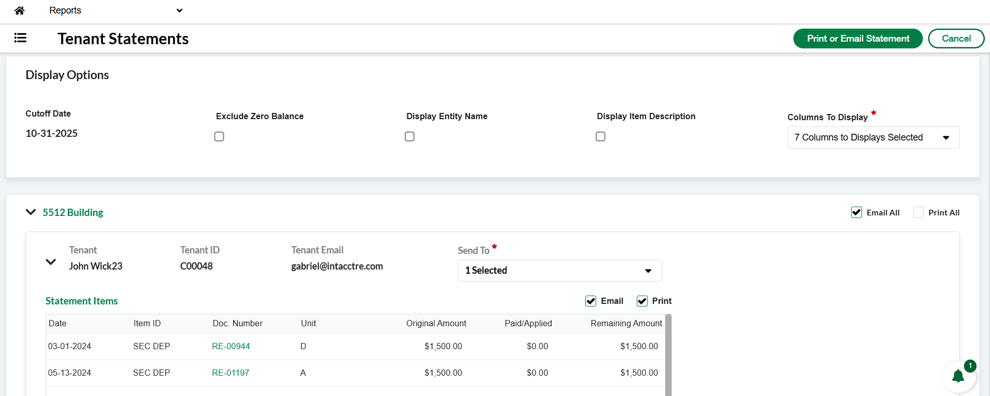The height and width of the screenshot is (396, 990).
Task: Open the 5512 Building link
Action: (x=73, y=212)
